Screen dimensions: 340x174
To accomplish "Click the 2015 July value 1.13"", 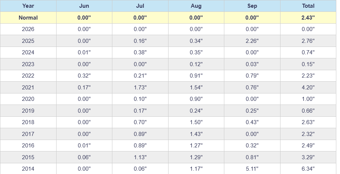I will tap(140, 157).
